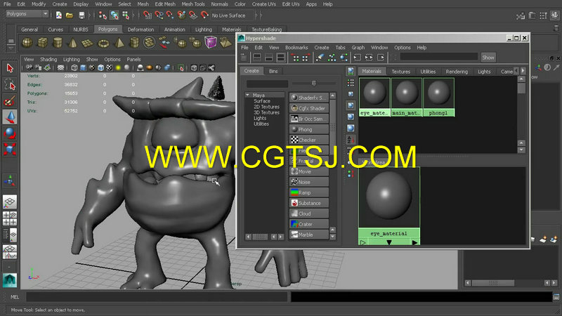Viewport: 562px width, 316px height.
Task: Click Rearrange graph icon in Hypershade
Action: pos(332,58)
